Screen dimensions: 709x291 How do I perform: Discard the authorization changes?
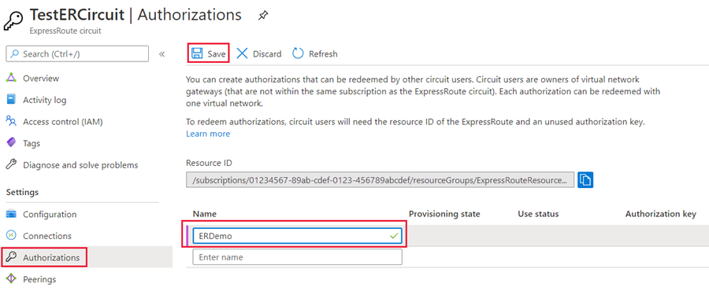[x=259, y=53]
